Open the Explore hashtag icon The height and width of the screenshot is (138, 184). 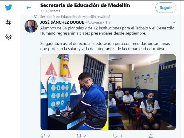9,22
